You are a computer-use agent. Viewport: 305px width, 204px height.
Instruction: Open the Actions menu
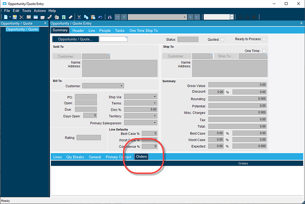tap(40, 11)
